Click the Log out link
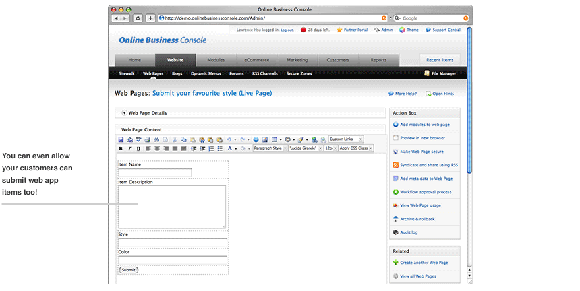580x291 pixels. tap(287, 30)
